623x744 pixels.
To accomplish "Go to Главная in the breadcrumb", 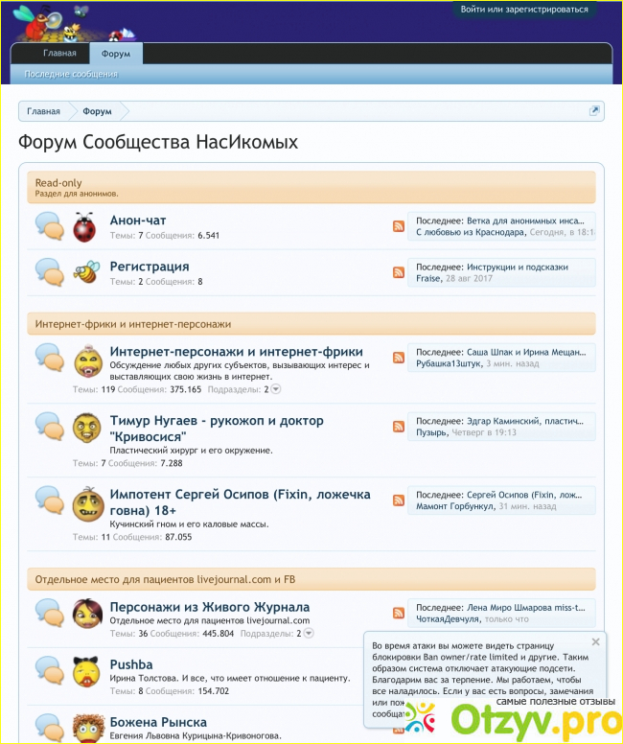I will point(43,111).
